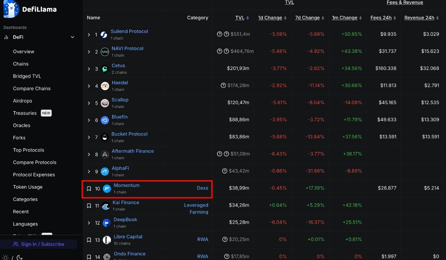
Task: Expand the Aftermath Finance row
Action: click(89, 154)
